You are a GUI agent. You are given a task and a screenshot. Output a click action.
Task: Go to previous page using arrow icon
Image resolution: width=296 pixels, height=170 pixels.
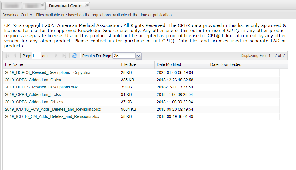click(x=15, y=56)
